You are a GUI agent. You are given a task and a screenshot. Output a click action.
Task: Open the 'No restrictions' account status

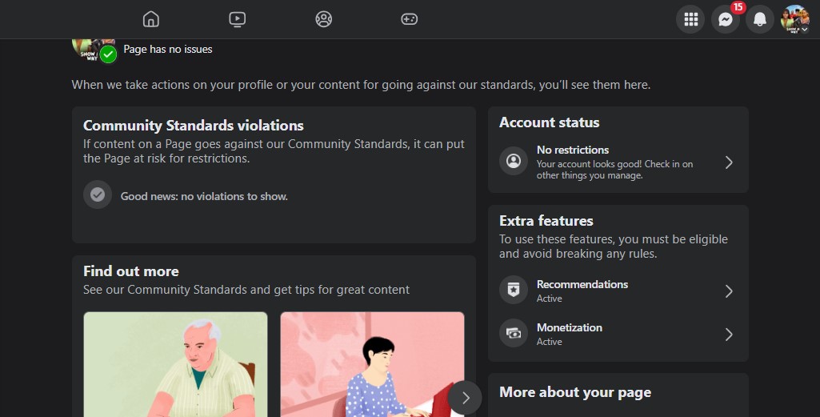click(x=618, y=162)
